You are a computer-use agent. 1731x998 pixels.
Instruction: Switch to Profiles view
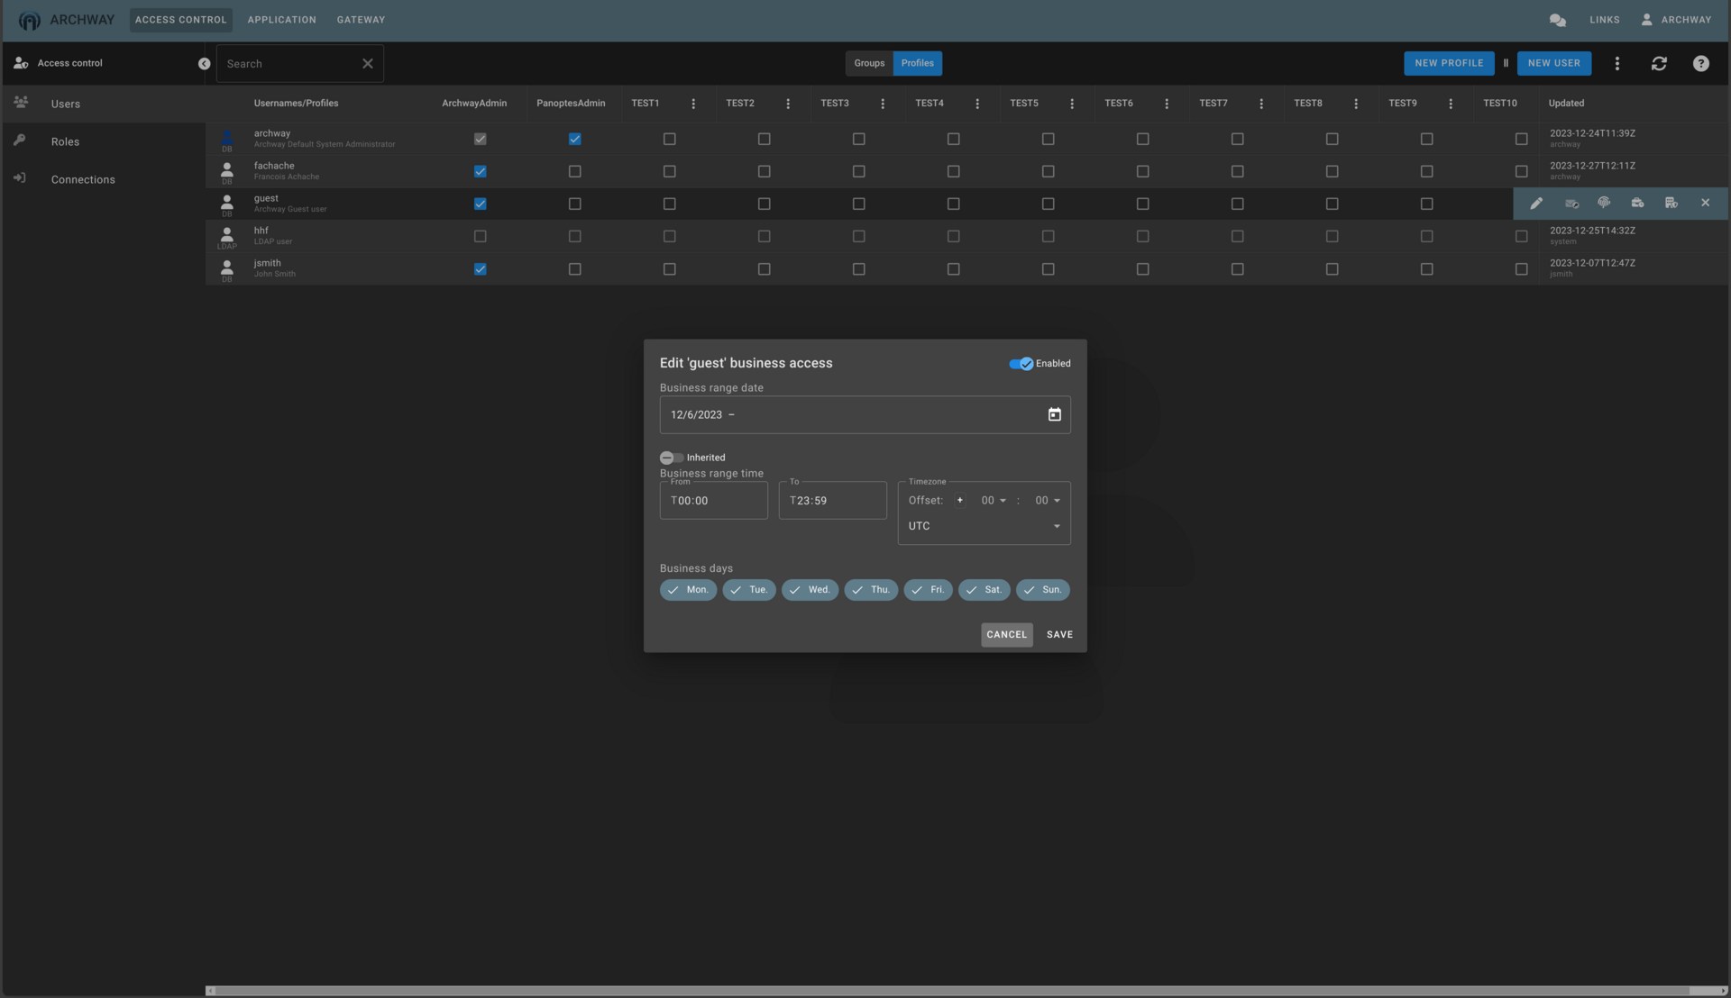tap(917, 63)
